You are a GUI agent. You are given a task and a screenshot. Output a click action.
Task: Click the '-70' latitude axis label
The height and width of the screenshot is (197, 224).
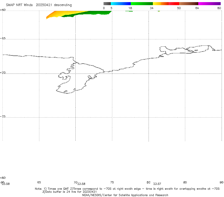click(3, 73)
